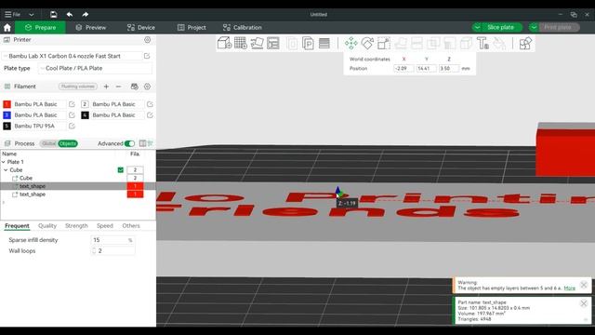Open the Variable layer height tool
The height and width of the screenshot is (335, 595).
(x=324, y=43)
